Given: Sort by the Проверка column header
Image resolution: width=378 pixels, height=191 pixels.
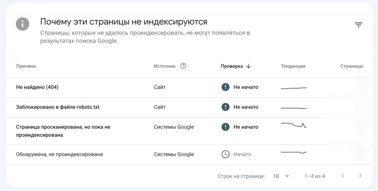Looking at the screenshot, I should tap(232, 66).
